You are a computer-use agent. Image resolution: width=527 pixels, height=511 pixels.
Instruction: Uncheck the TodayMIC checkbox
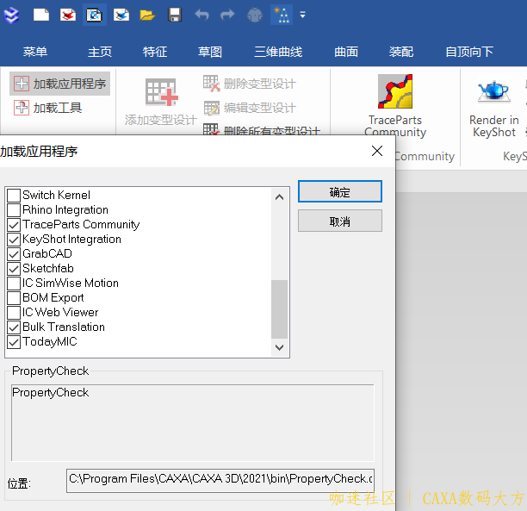click(x=14, y=342)
